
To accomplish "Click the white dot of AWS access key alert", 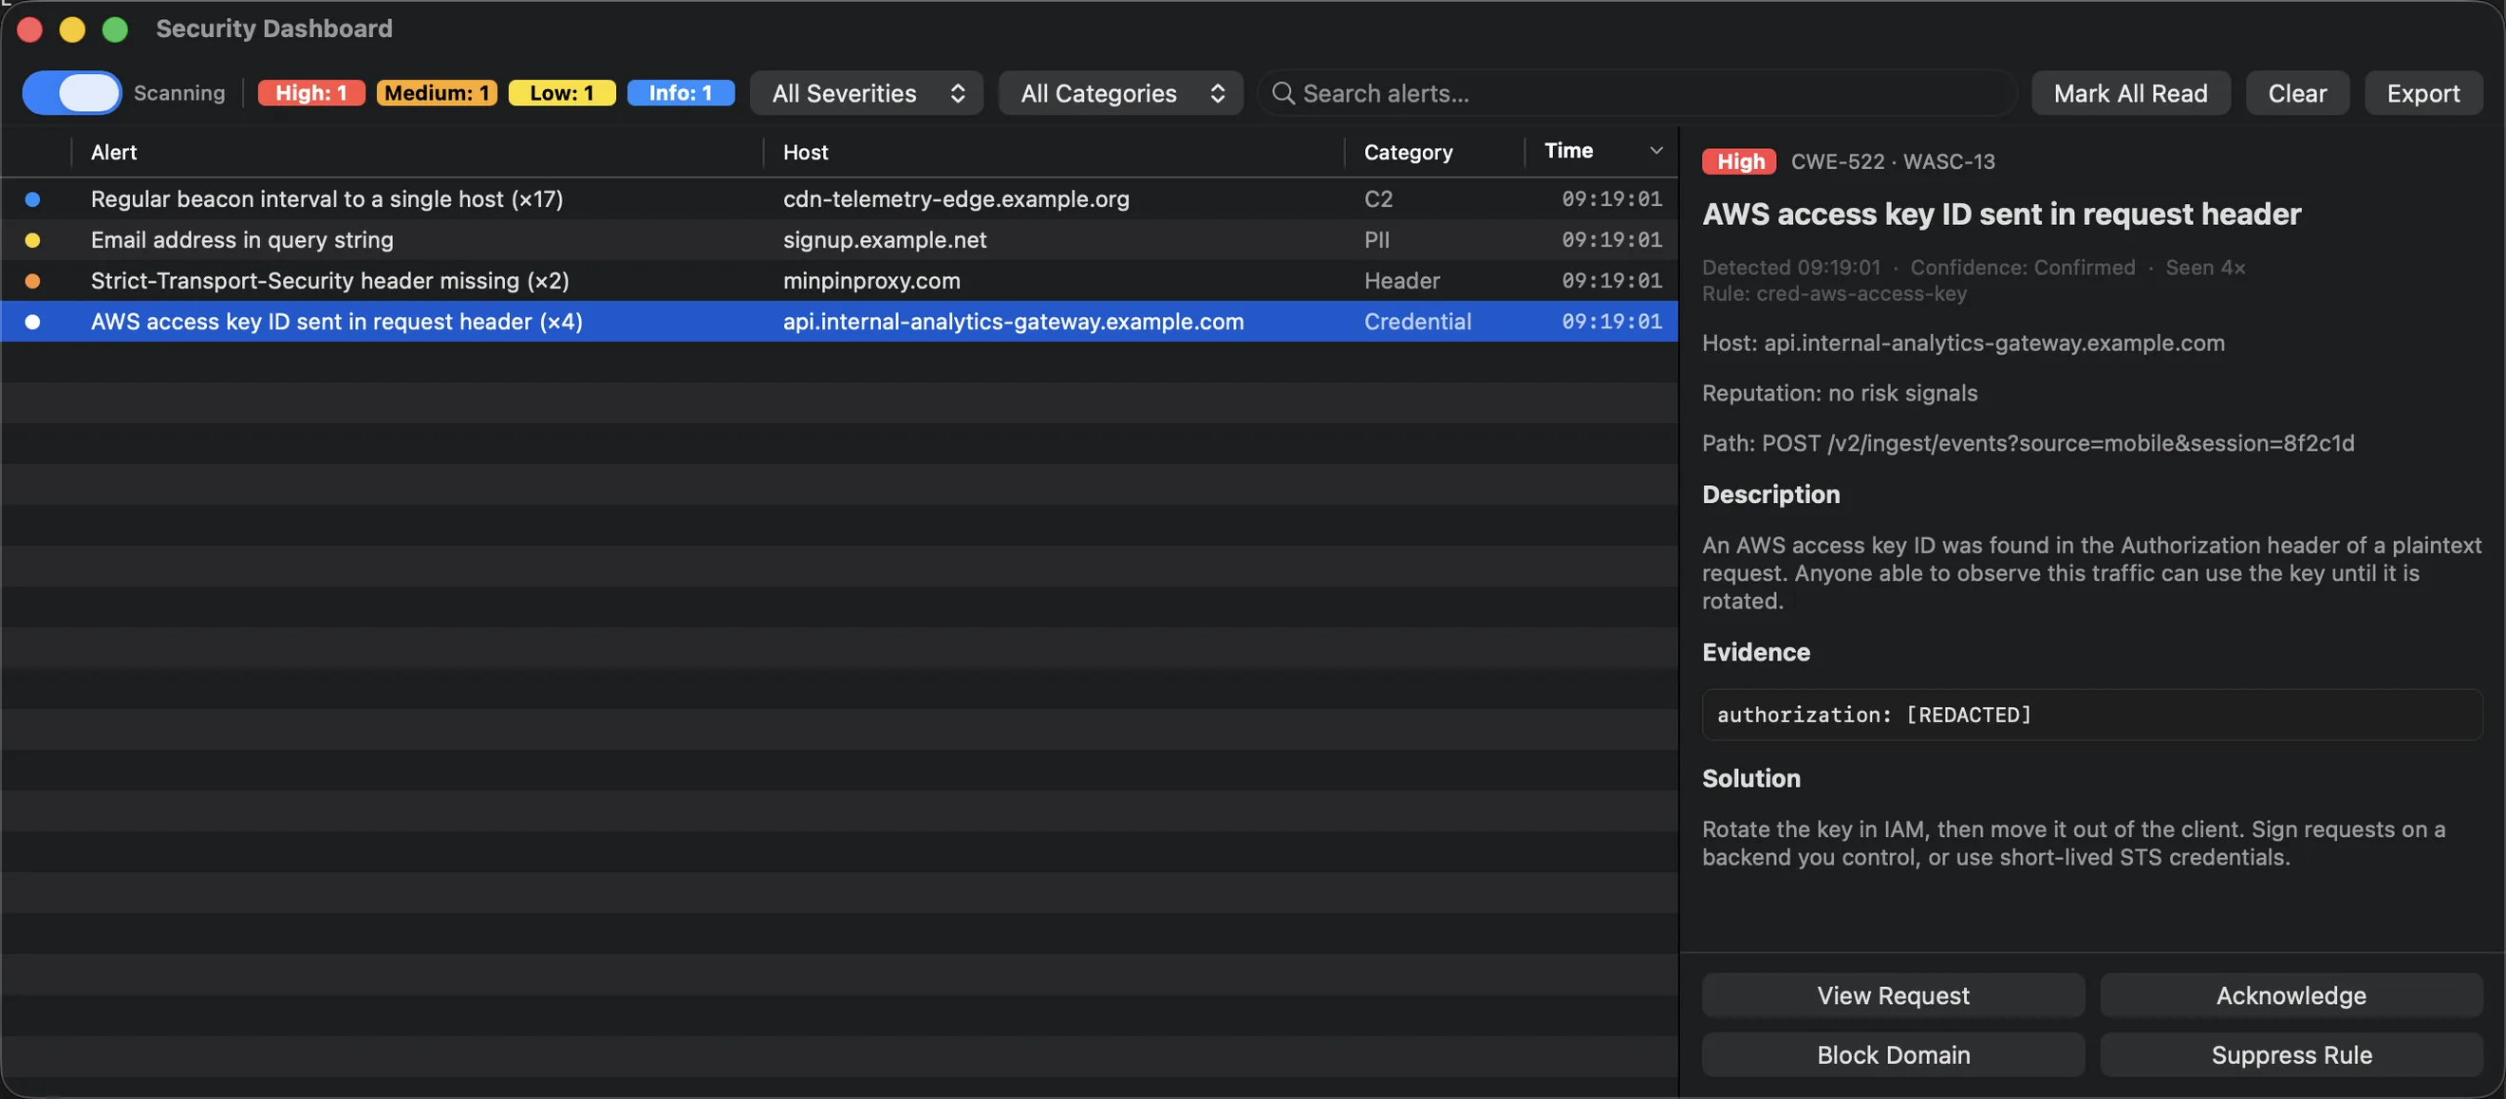I will [x=32, y=322].
